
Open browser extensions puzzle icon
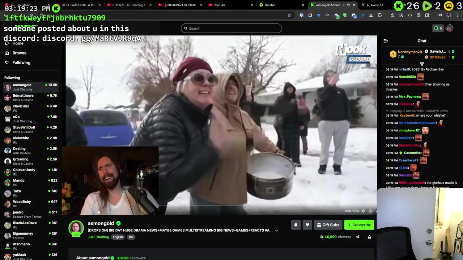click(379, 15)
